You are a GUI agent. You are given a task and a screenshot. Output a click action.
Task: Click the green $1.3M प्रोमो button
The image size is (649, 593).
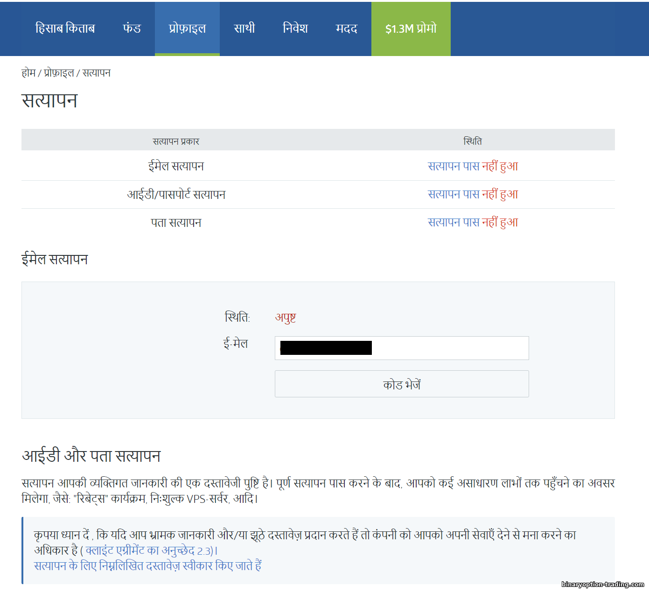pos(411,28)
